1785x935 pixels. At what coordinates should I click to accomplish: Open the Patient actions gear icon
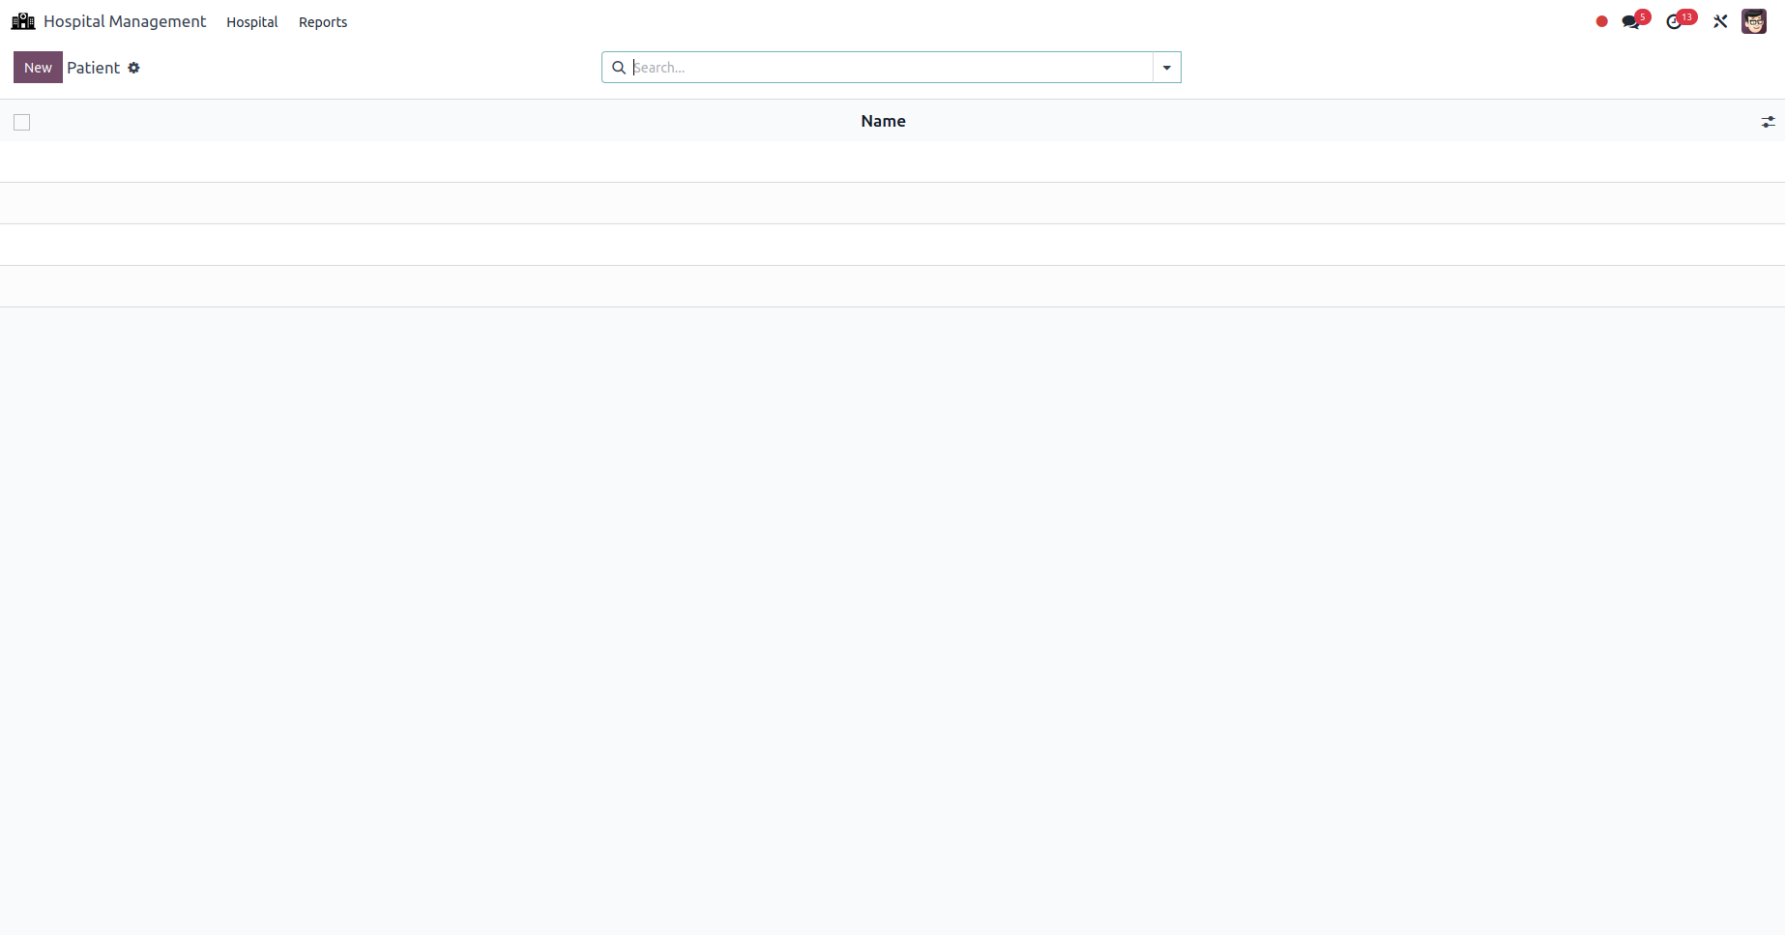pyautogui.click(x=133, y=68)
